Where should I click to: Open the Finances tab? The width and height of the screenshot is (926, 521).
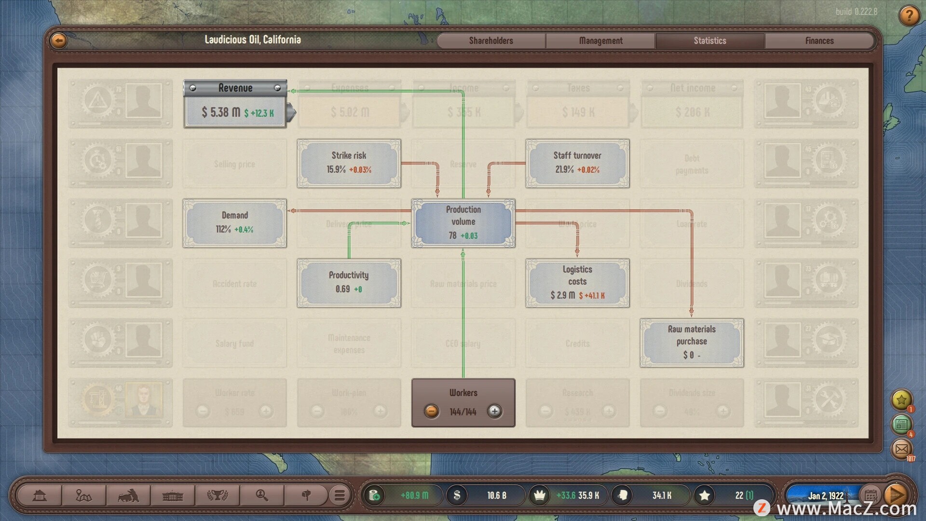(x=819, y=41)
